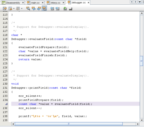Open the document list dropdown arrow

click(x=140, y=2)
